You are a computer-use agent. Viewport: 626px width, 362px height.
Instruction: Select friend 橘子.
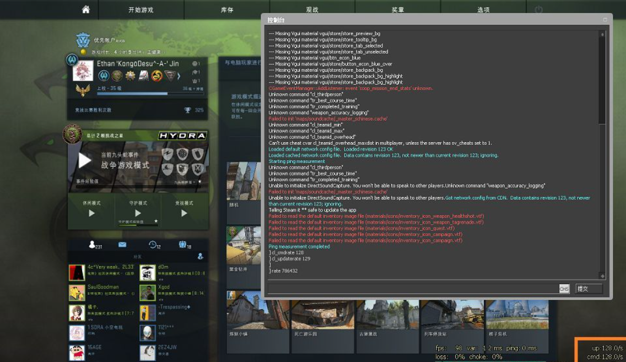pyautogui.click(x=102, y=313)
